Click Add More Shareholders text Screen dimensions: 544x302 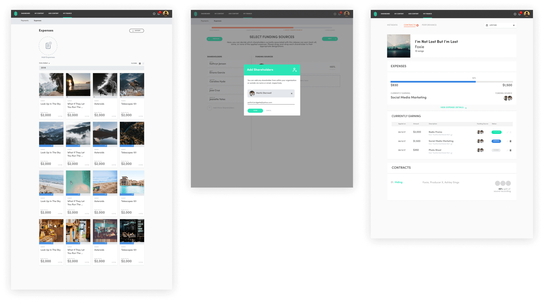coord(224,108)
